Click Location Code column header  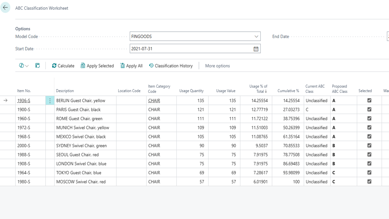tap(129, 91)
